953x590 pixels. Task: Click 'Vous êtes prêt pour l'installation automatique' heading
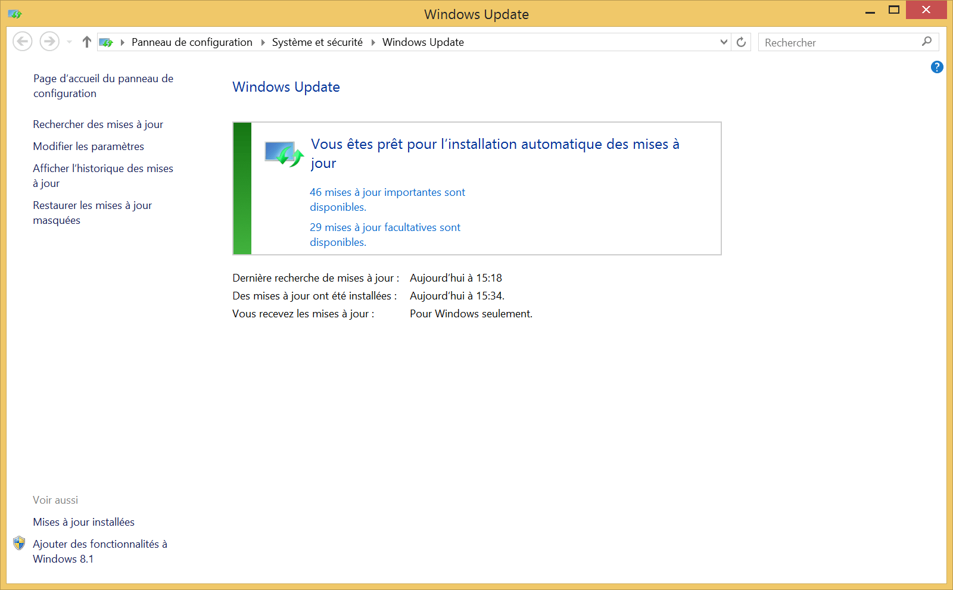495,154
